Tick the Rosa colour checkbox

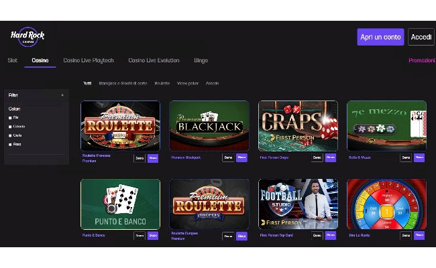point(10,145)
